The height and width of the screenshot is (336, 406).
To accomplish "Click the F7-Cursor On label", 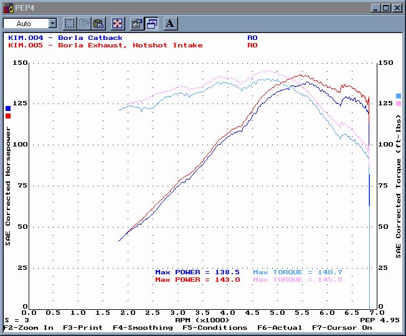I will click(x=342, y=328).
